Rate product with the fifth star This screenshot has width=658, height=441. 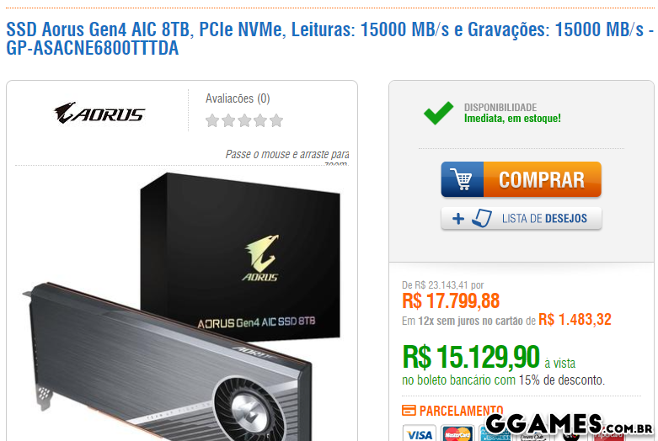pos(276,120)
